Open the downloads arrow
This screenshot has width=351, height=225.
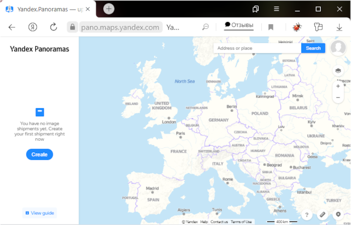[339, 27]
